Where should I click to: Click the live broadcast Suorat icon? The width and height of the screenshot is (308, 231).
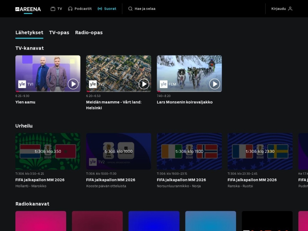[100, 8]
